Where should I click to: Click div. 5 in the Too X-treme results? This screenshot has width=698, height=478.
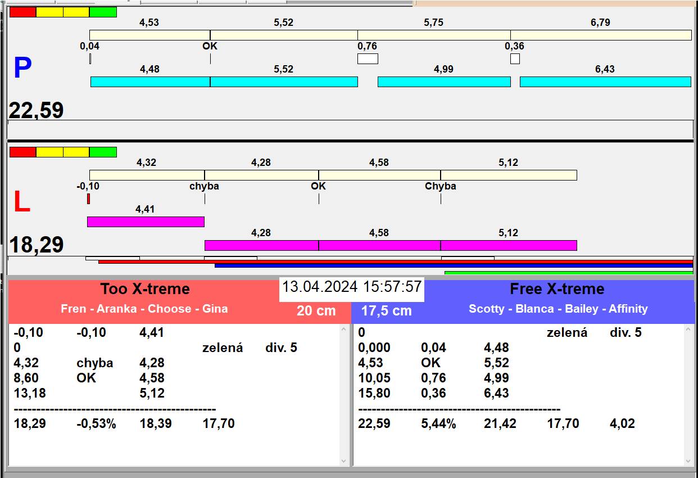282,348
